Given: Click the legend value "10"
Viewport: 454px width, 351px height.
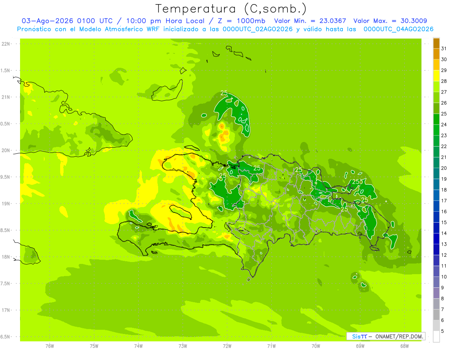Looking at the screenshot, I should point(444,277).
